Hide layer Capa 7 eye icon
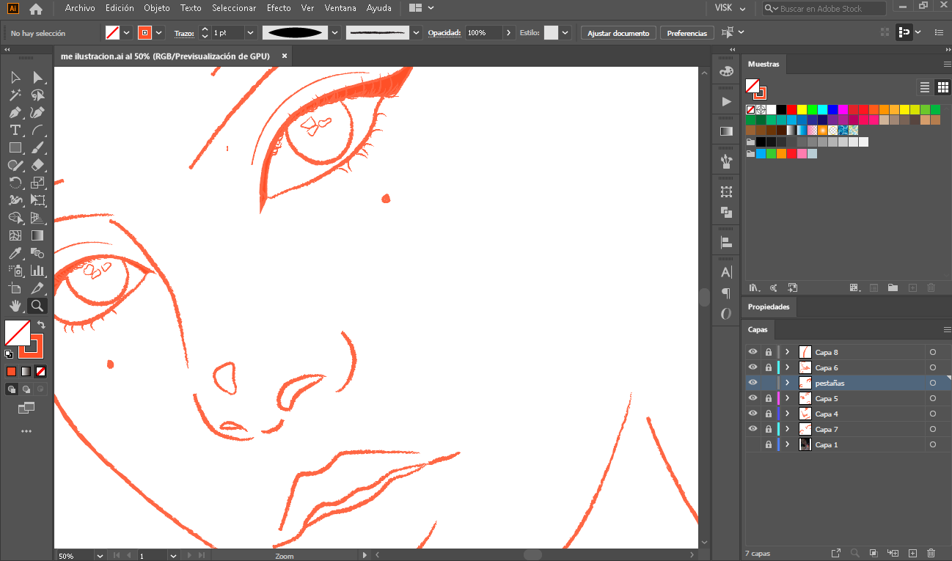Screen dimensions: 952x561 click(x=753, y=429)
